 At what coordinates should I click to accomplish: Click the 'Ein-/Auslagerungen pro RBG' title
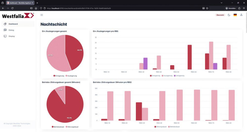pyautogui.click(x=106, y=31)
